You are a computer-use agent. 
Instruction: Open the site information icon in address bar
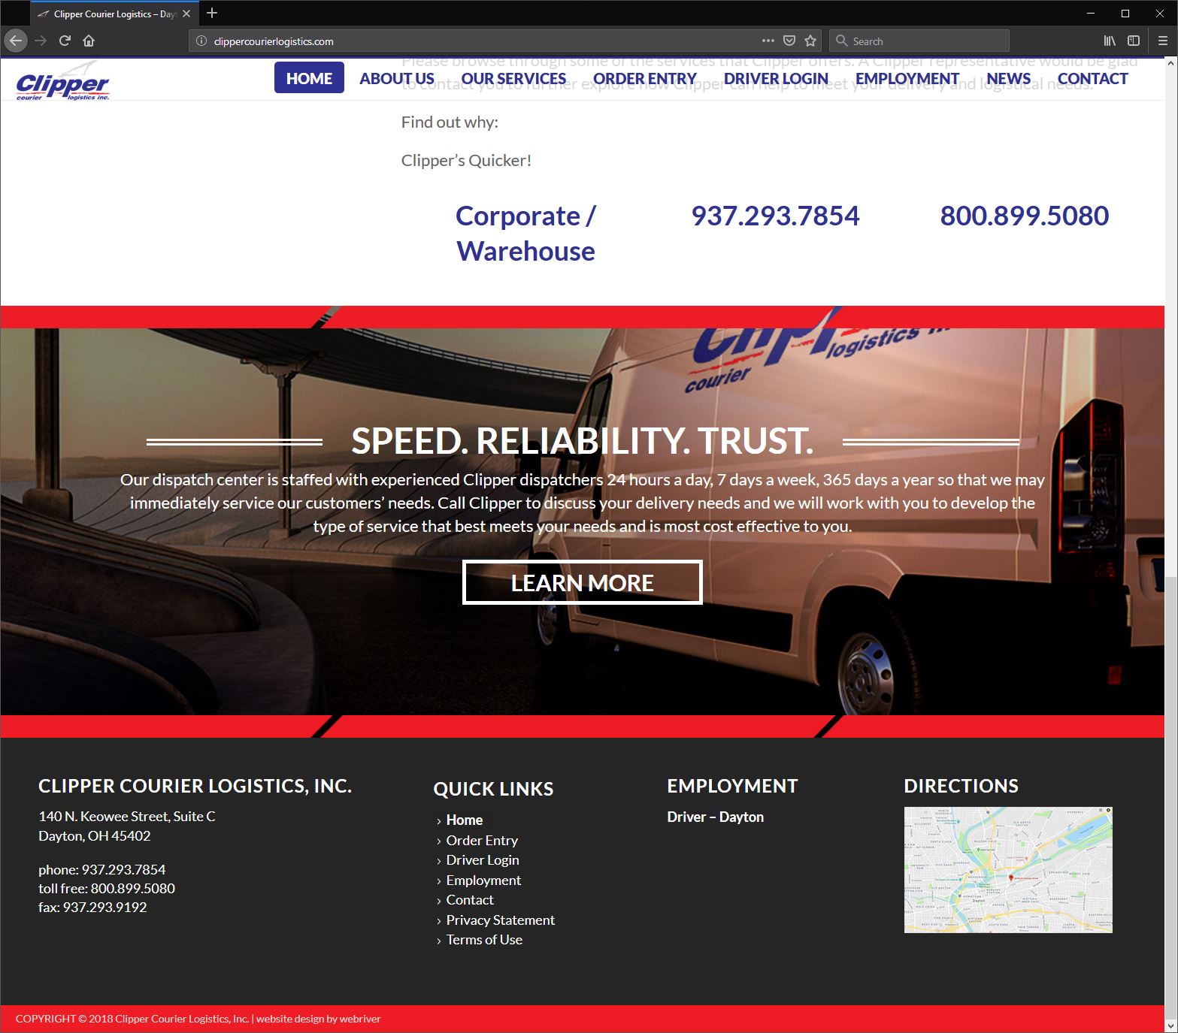click(x=201, y=41)
